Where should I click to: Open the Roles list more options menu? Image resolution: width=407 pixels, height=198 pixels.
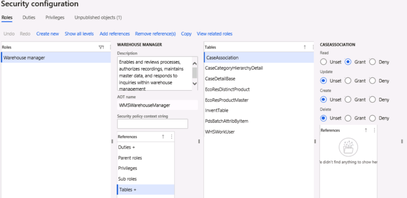[x=109, y=47]
